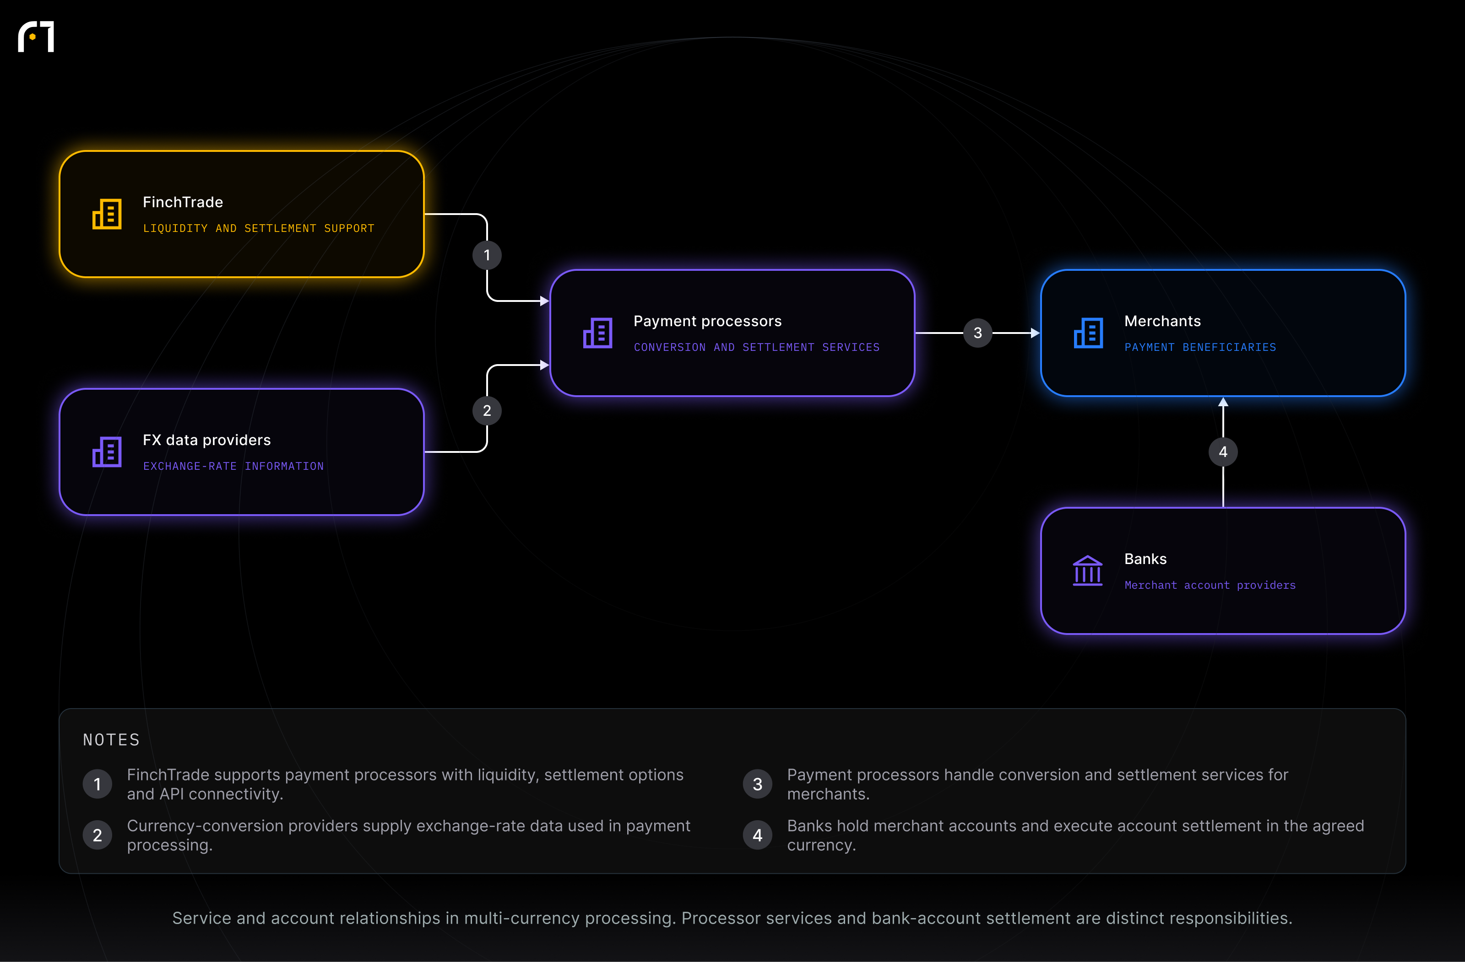This screenshot has height=962, width=1465.
Task: Click the note circle numbered 3 in Notes
Action: coord(758,784)
